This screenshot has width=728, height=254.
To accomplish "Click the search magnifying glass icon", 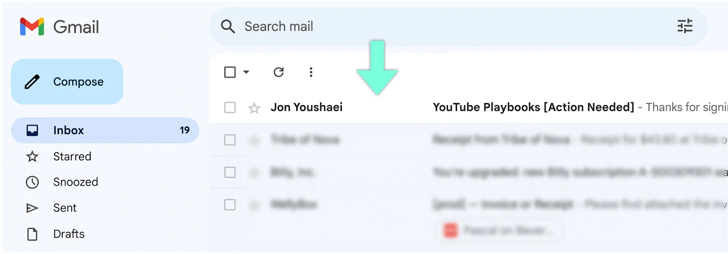I will click(227, 26).
